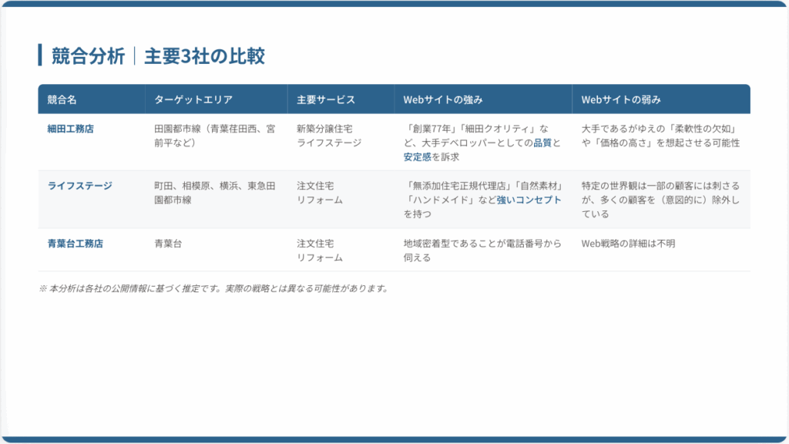
Task: Select the Webサイトの弱み column header
Action: coord(618,99)
